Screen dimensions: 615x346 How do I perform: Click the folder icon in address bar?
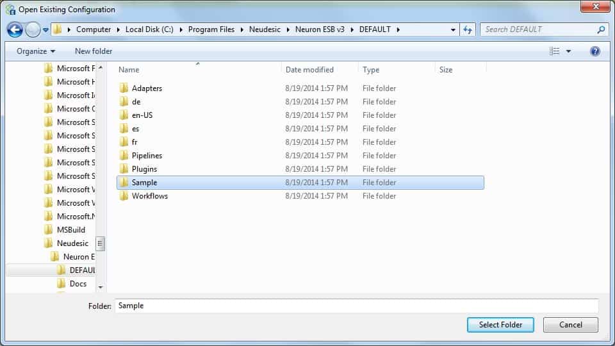tap(58, 29)
